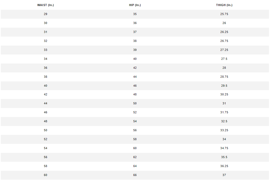Click thigh measurement 25.75
This screenshot has width=270, height=181.
click(224, 14)
